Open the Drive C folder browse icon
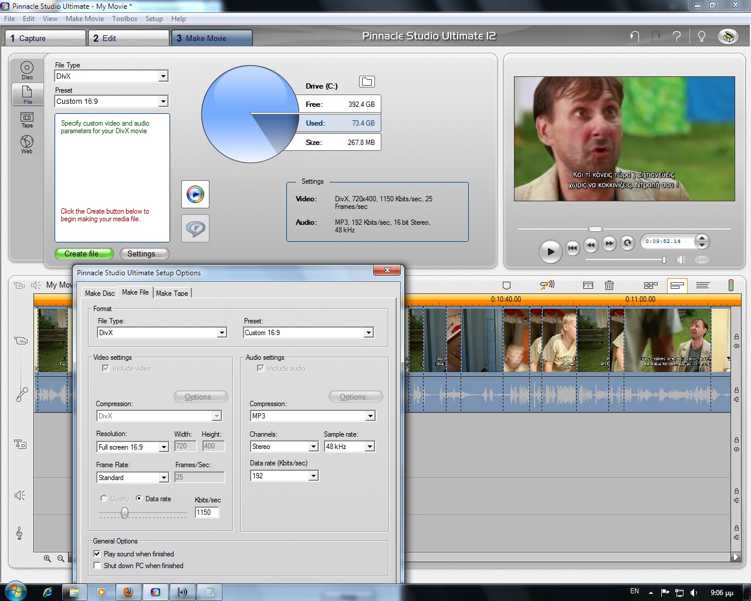Viewport: 751px width, 601px height. point(367,82)
